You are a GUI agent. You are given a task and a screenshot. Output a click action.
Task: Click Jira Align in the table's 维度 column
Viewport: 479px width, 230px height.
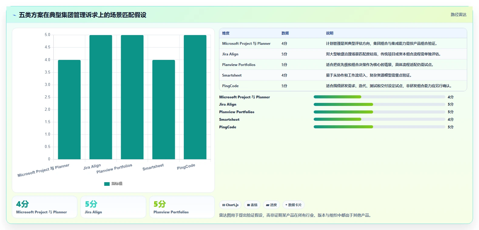pyautogui.click(x=230, y=54)
